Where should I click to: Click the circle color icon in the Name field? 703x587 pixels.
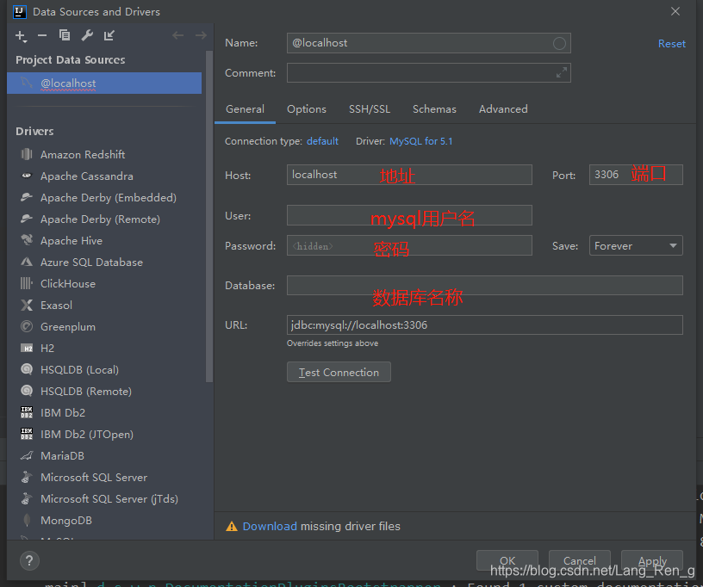tap(559, 43)
